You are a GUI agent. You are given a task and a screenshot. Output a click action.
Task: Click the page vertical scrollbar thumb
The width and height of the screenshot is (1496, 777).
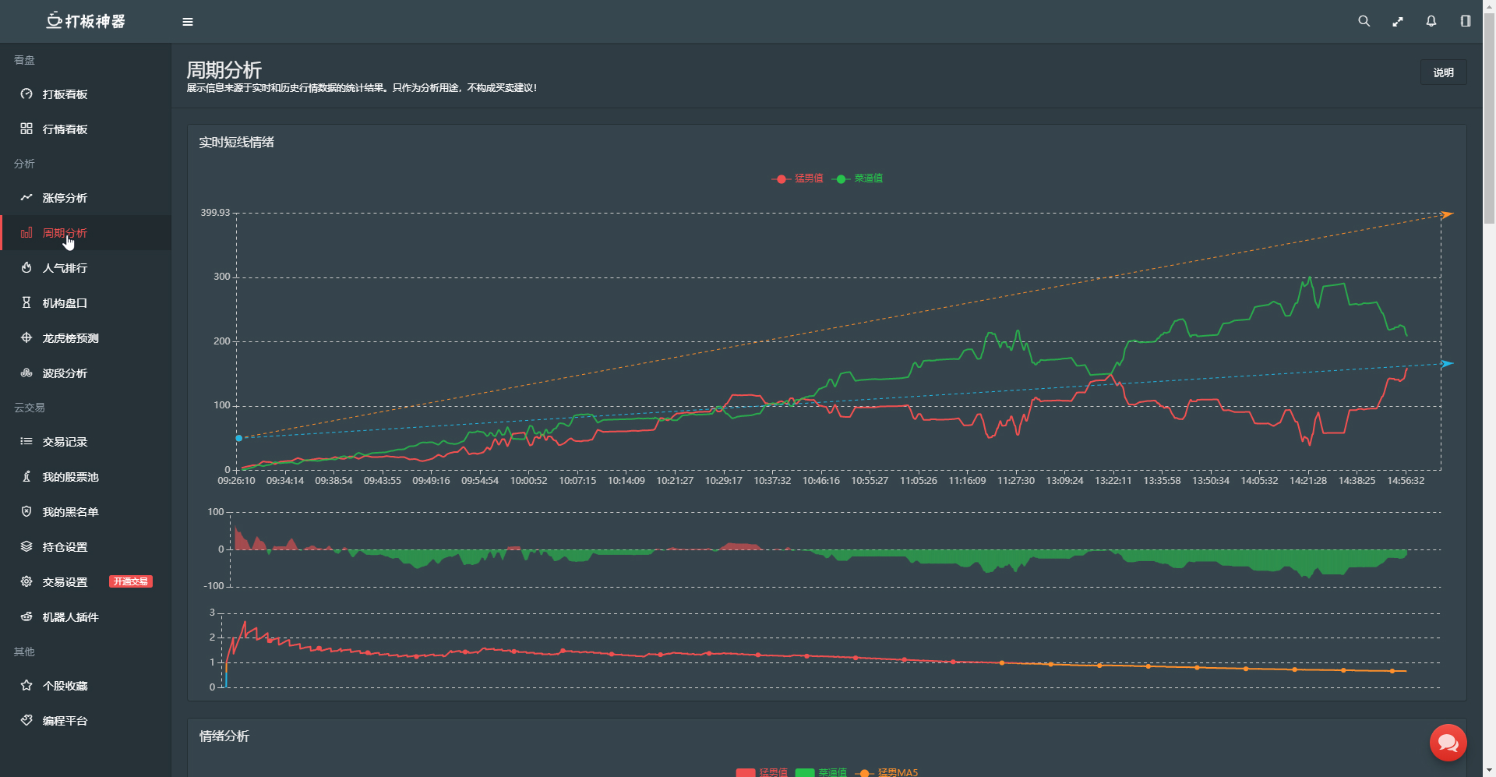(x=1489, y=117)
